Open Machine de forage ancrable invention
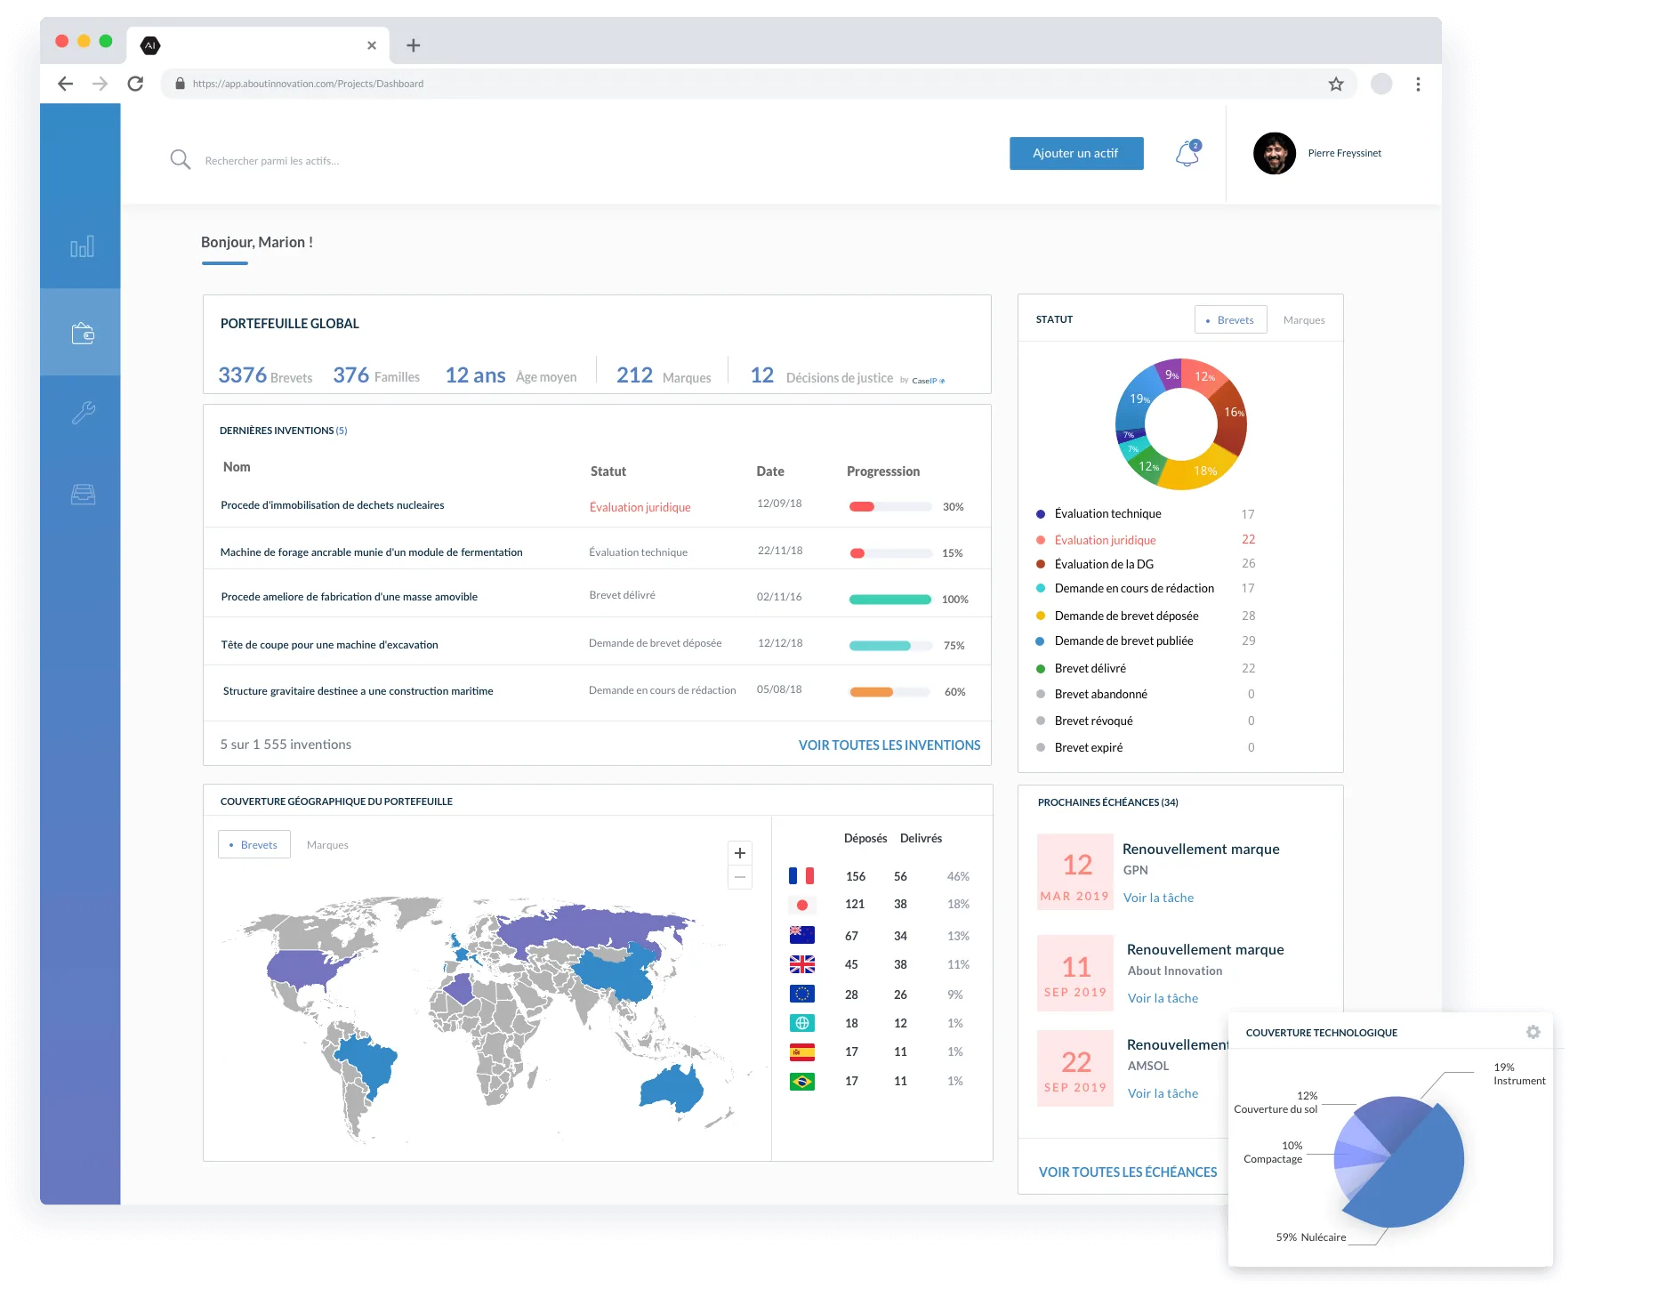 pos(371,552)
